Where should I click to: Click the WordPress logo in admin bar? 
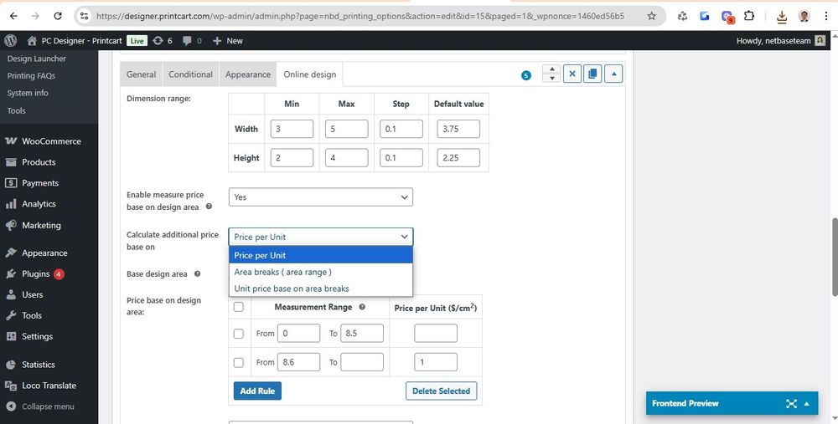pos(11,40)
